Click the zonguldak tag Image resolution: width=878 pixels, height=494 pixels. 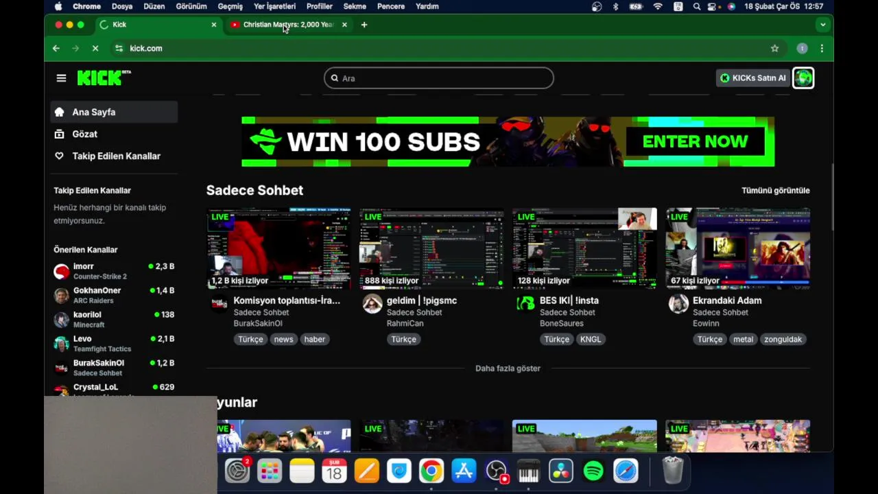[783, 339]
